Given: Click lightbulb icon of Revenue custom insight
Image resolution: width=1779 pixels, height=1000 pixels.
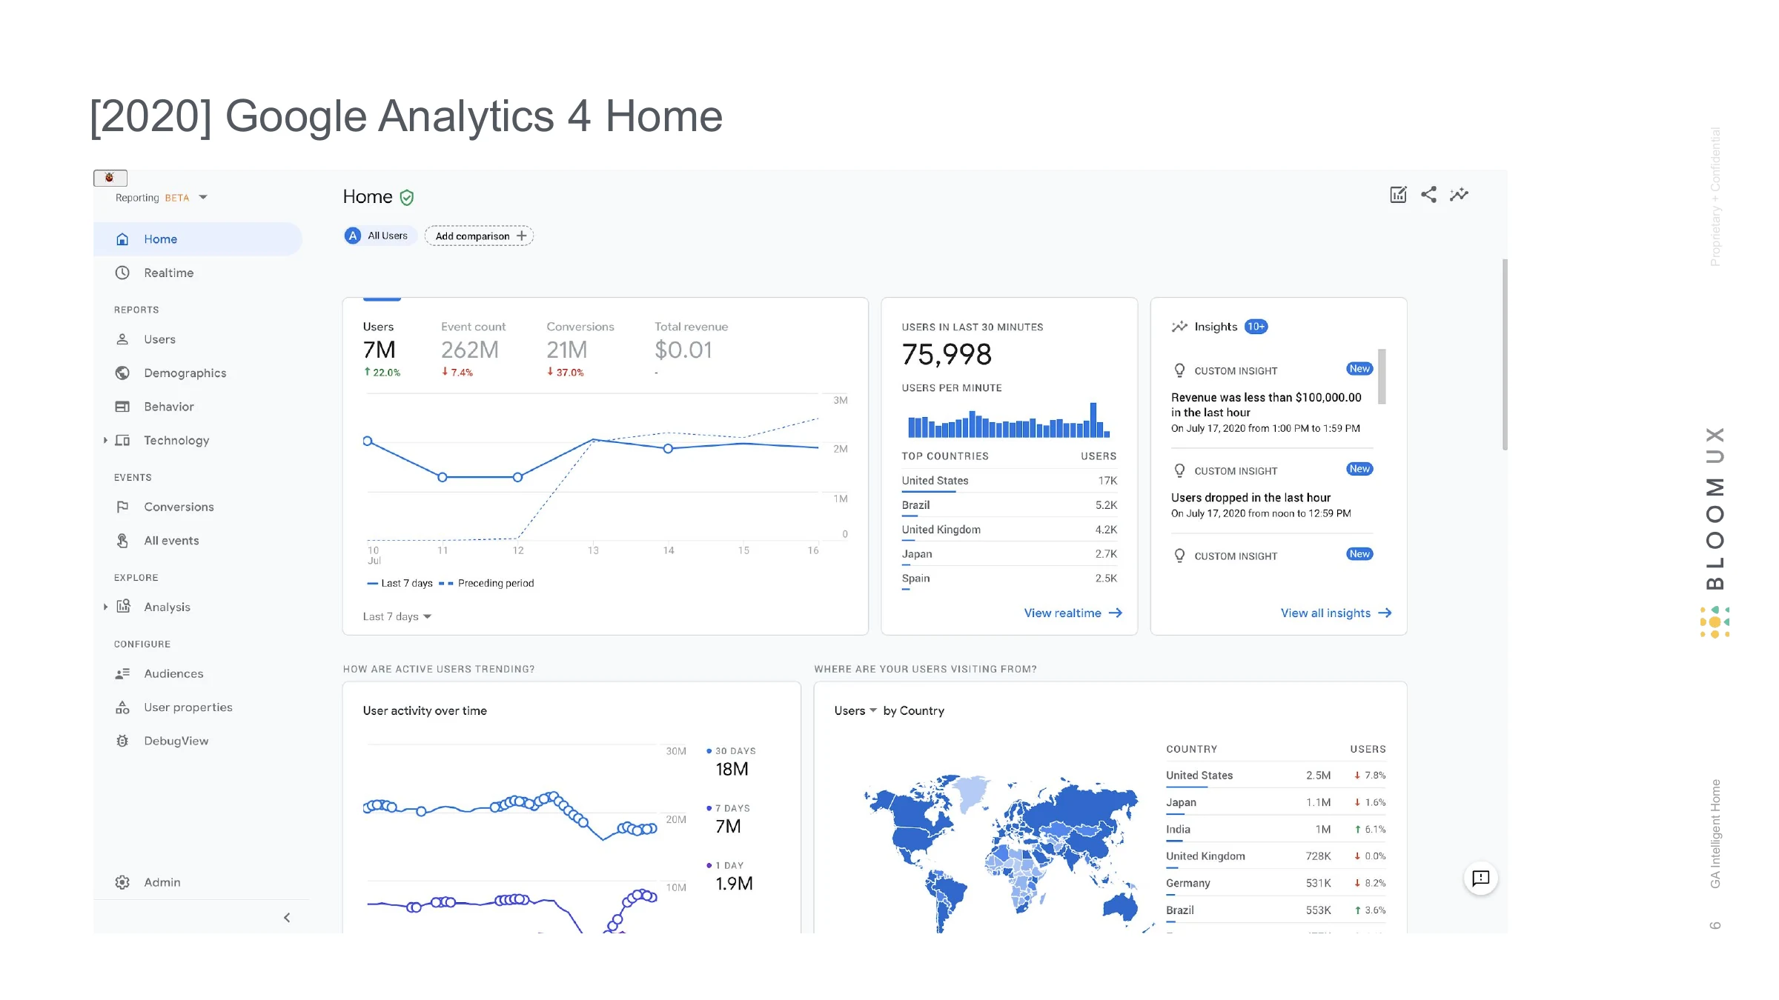Looking at the screenshot, I should click(1179, 370).
